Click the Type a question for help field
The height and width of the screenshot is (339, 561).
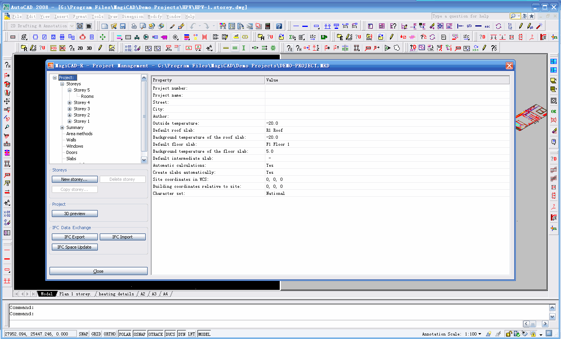tap(470, 16)
